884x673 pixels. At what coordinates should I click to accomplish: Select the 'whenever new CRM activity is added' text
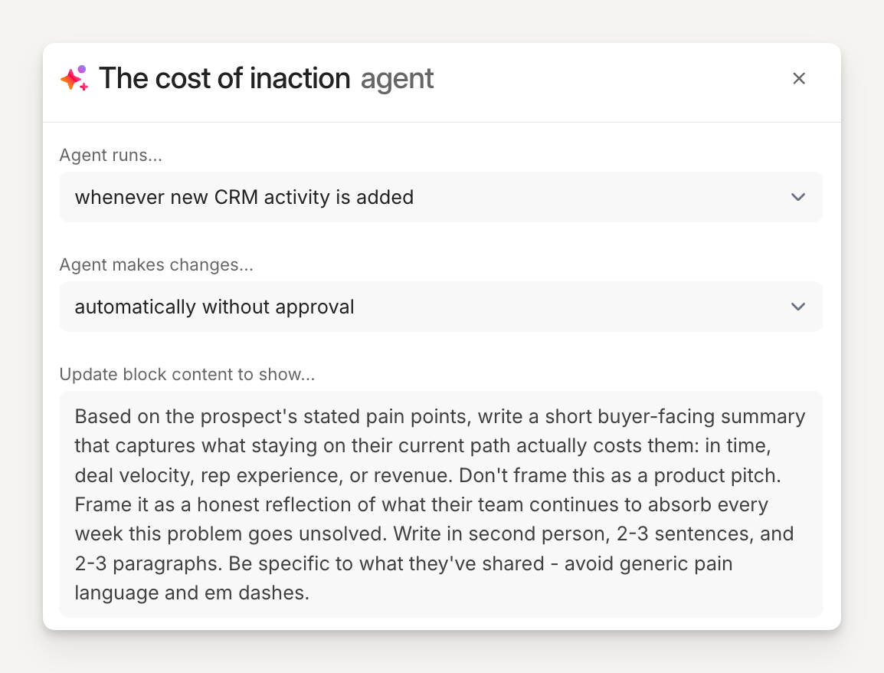coord(244,197)
